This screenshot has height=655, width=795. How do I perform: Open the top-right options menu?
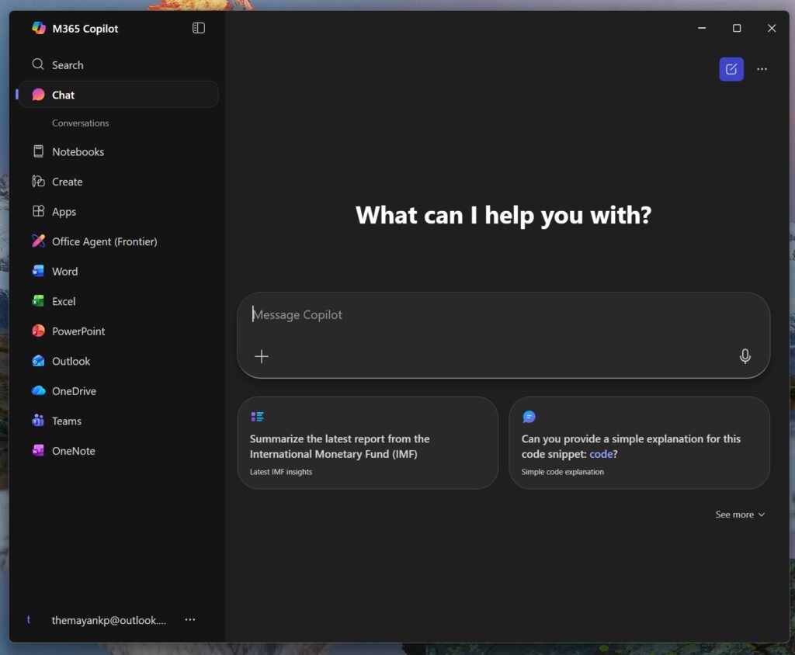762,69
